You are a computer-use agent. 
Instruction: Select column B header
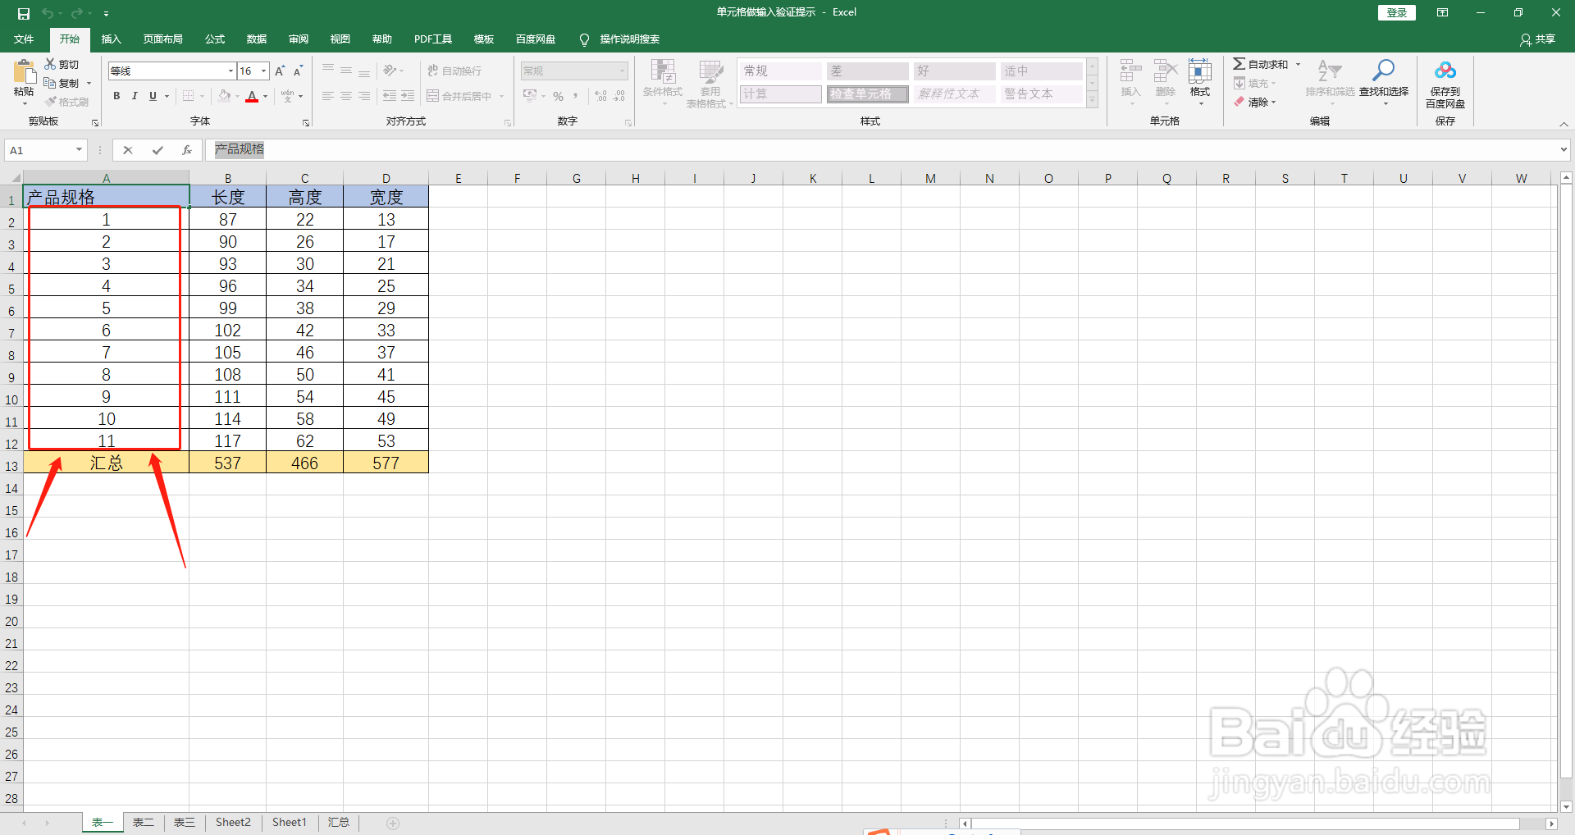tap(227, 178)
